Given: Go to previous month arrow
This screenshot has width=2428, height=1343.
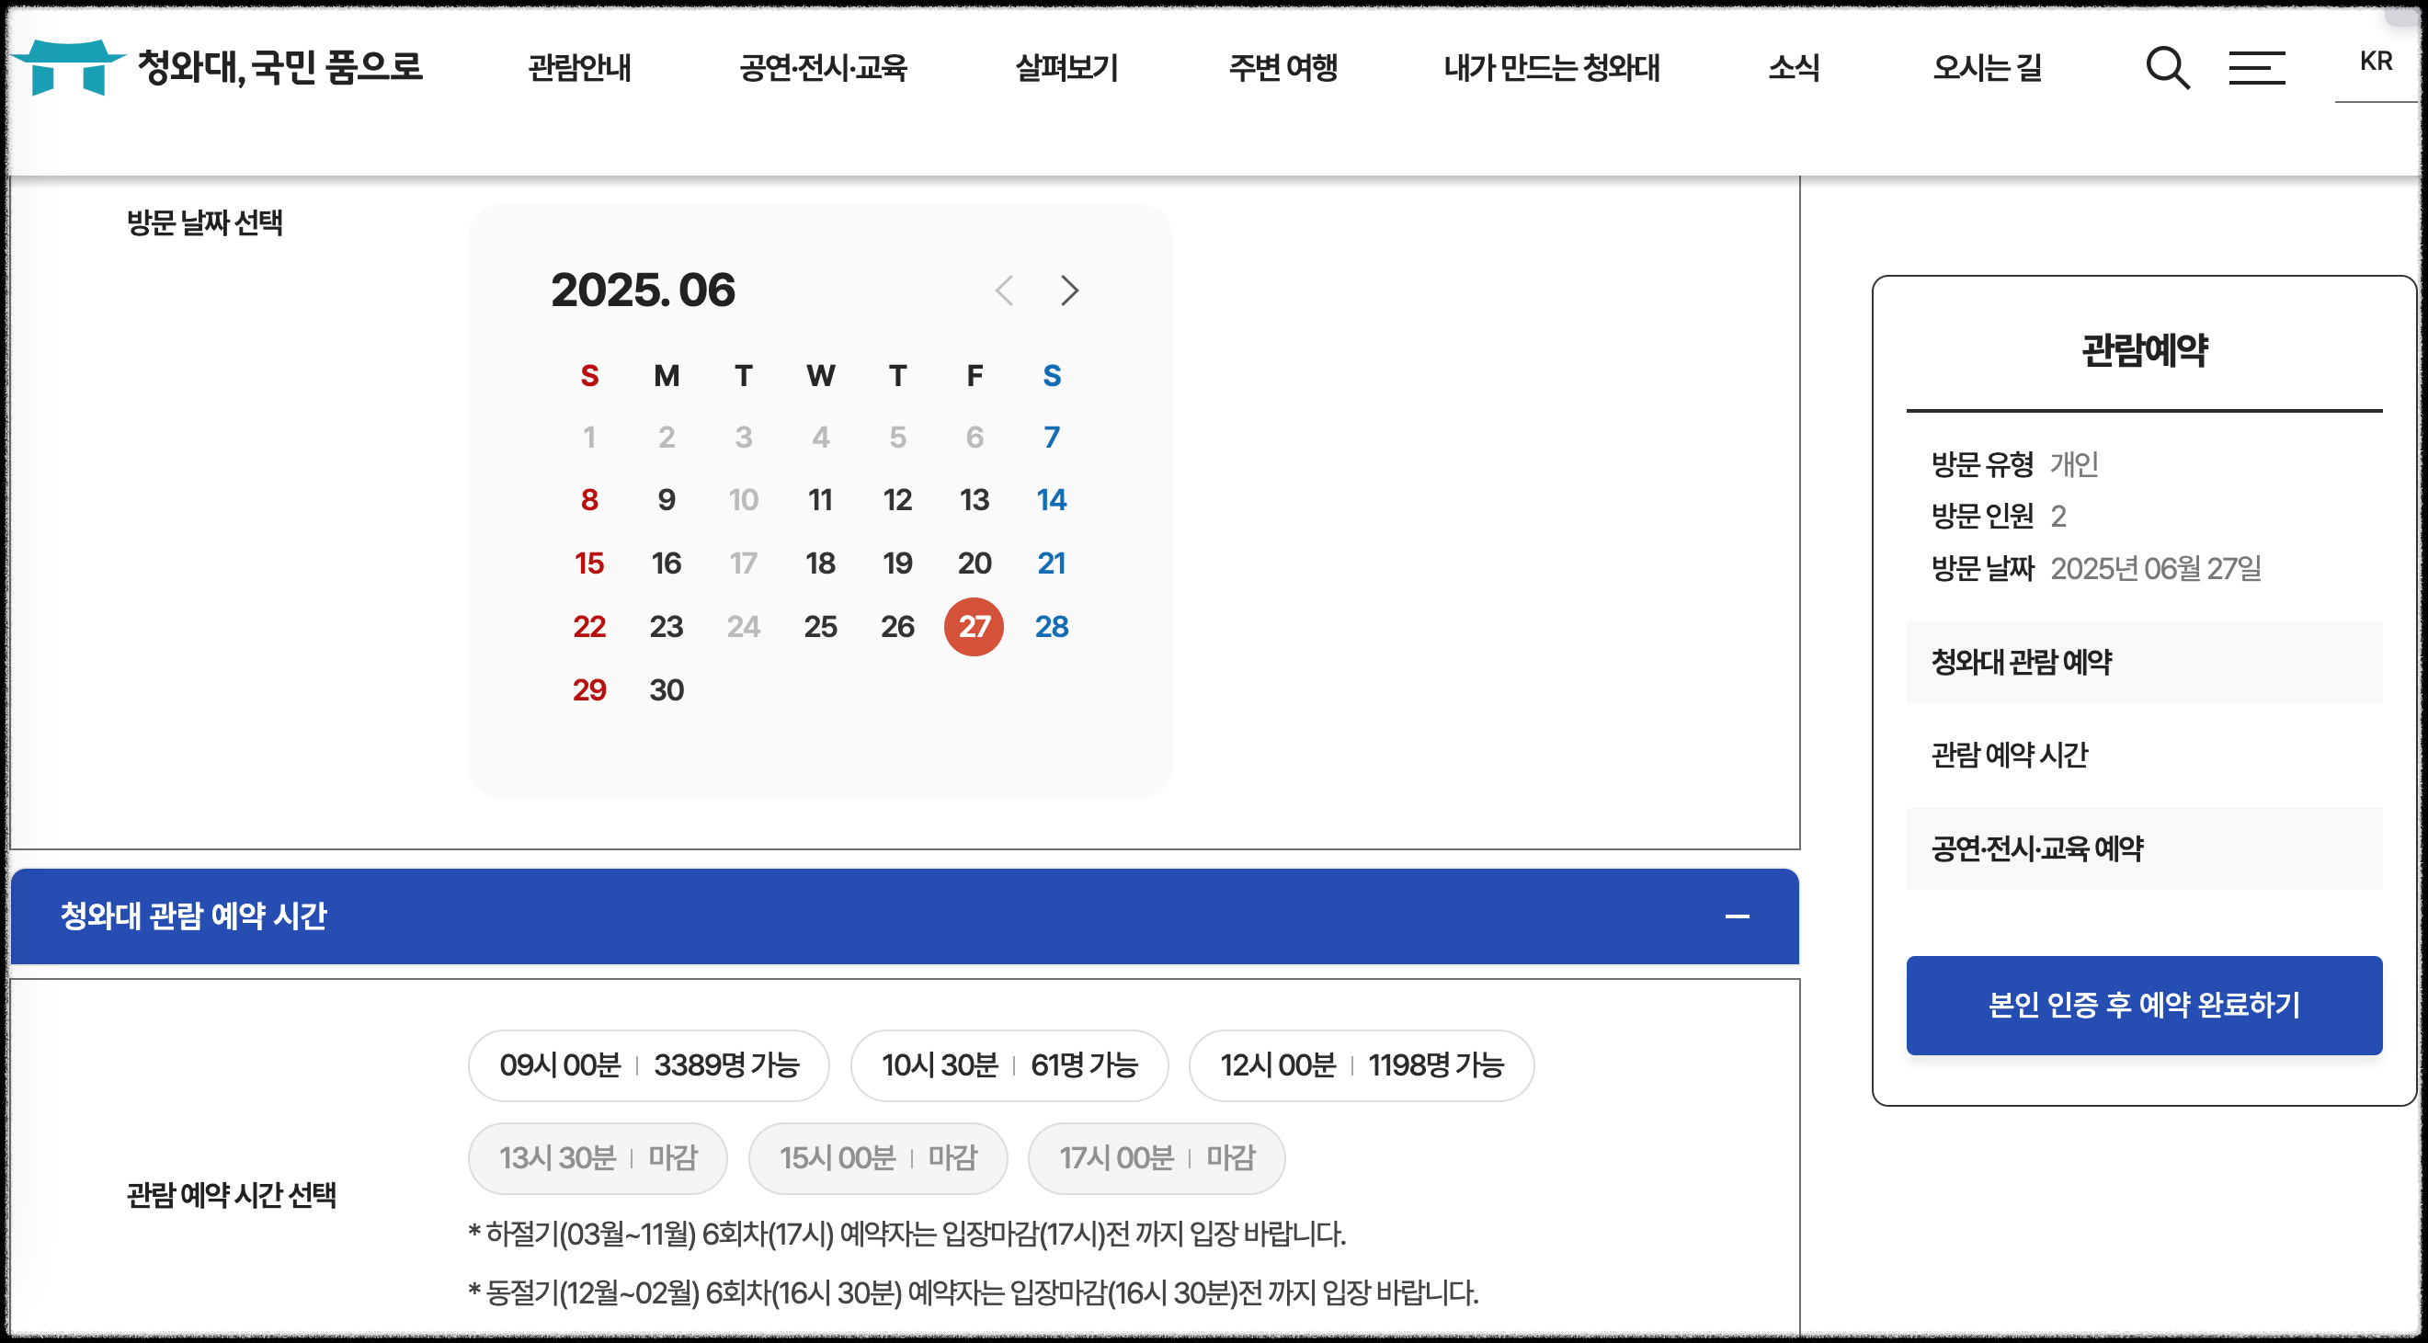Looking at the screenshot, I should [x=1004, y=290].
